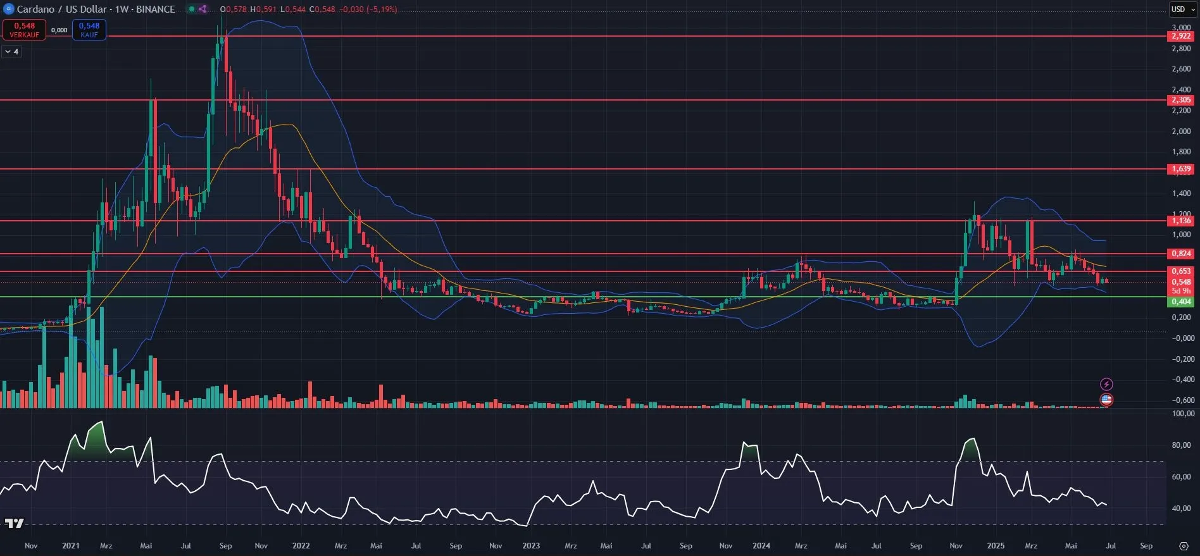Screen dimensions: 1200x556
Task: Click the change value −0,030 (−5,19%)
Action: tap(368, 9)
